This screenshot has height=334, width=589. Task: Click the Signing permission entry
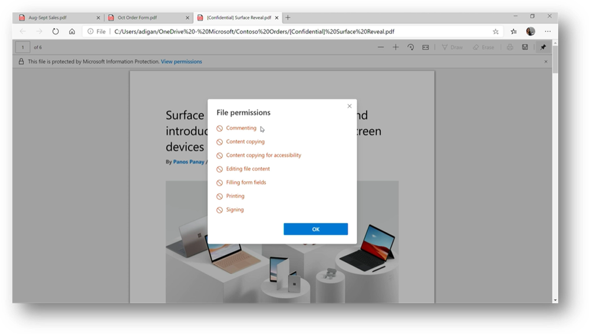pos(231,210)
